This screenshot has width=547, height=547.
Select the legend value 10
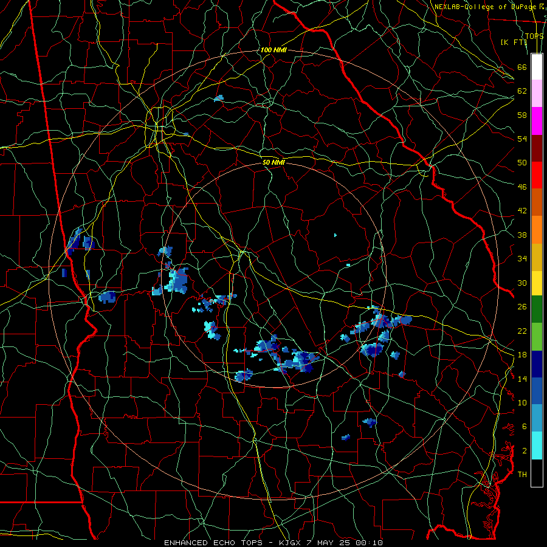pyautogui.click(x=522, y=402)
